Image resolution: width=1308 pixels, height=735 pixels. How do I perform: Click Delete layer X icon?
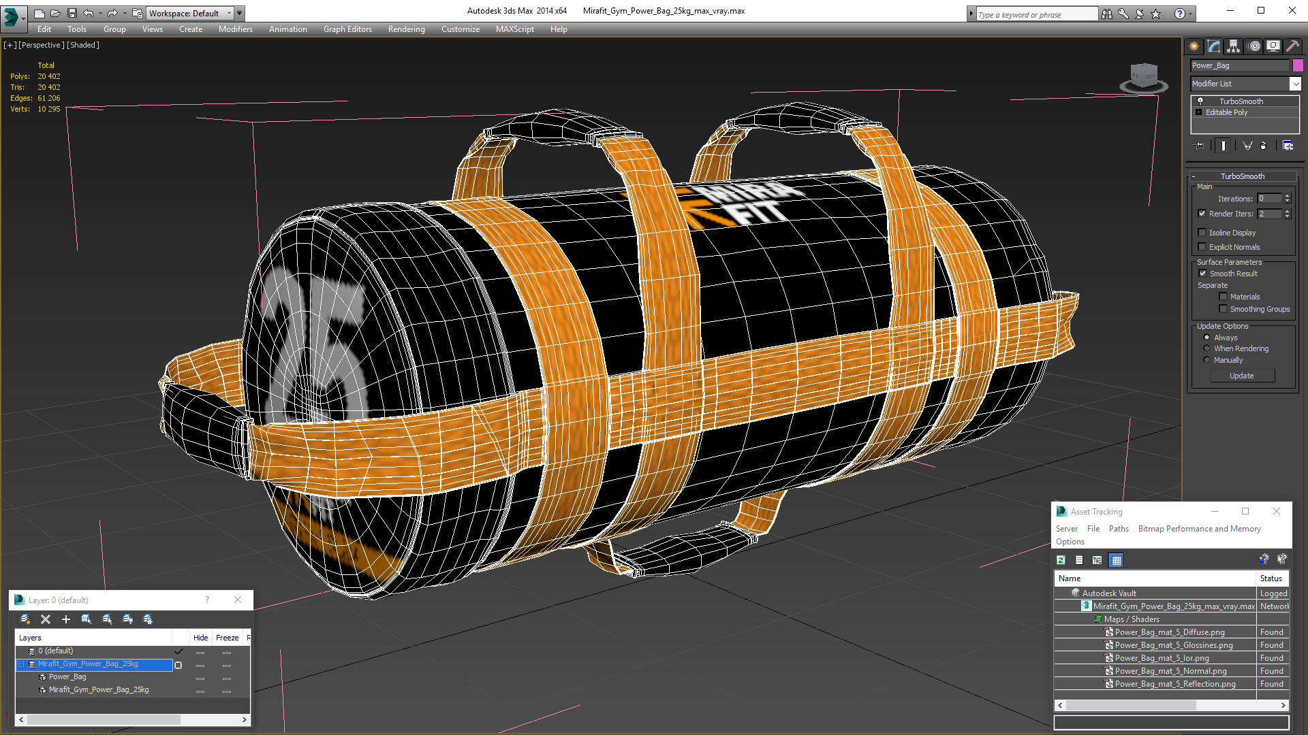pos(46,619)
